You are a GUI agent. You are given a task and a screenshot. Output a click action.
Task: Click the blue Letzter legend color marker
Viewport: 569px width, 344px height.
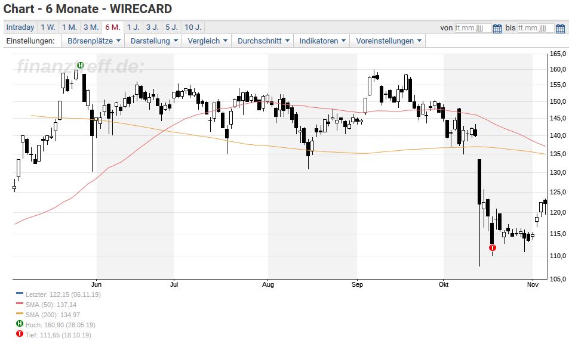(20, 293)
